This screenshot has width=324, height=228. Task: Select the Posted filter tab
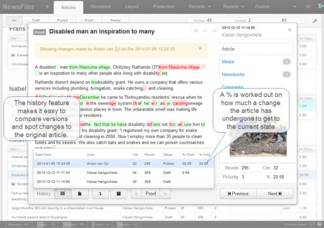(x=62, y=20)
